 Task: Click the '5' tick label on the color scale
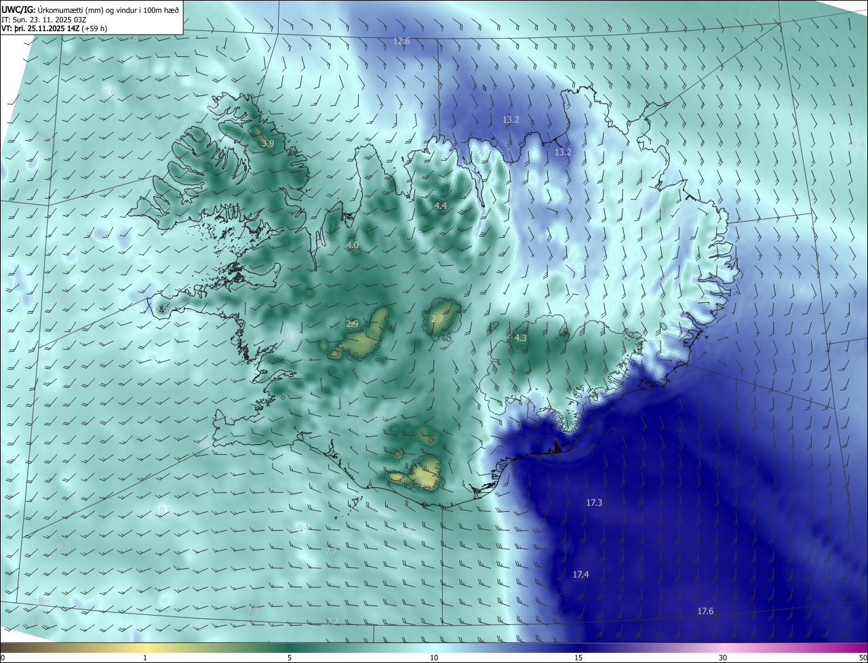click(290, 658)
